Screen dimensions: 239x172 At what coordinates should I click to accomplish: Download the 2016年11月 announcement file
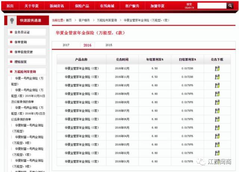pyautogui.click(x=217, y=77)
